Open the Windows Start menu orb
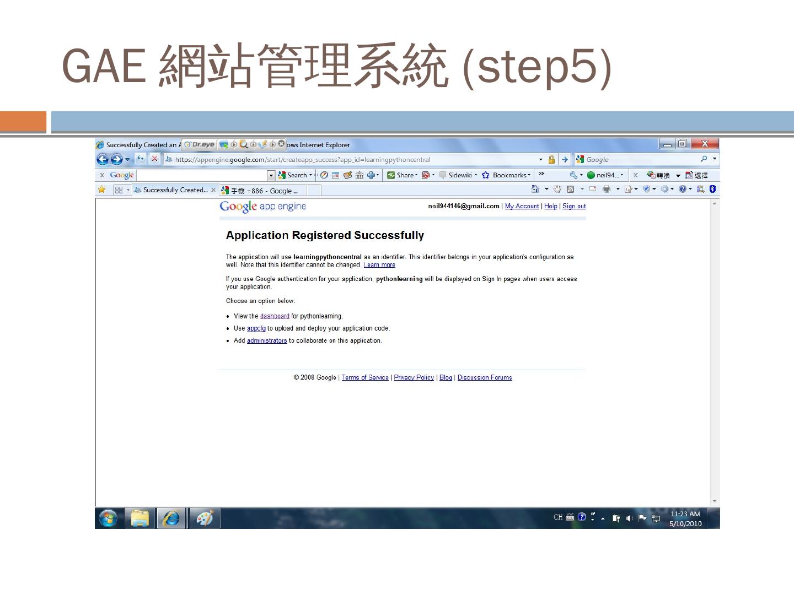The width and height of the screenshot is (794, 595). point(108,518)
